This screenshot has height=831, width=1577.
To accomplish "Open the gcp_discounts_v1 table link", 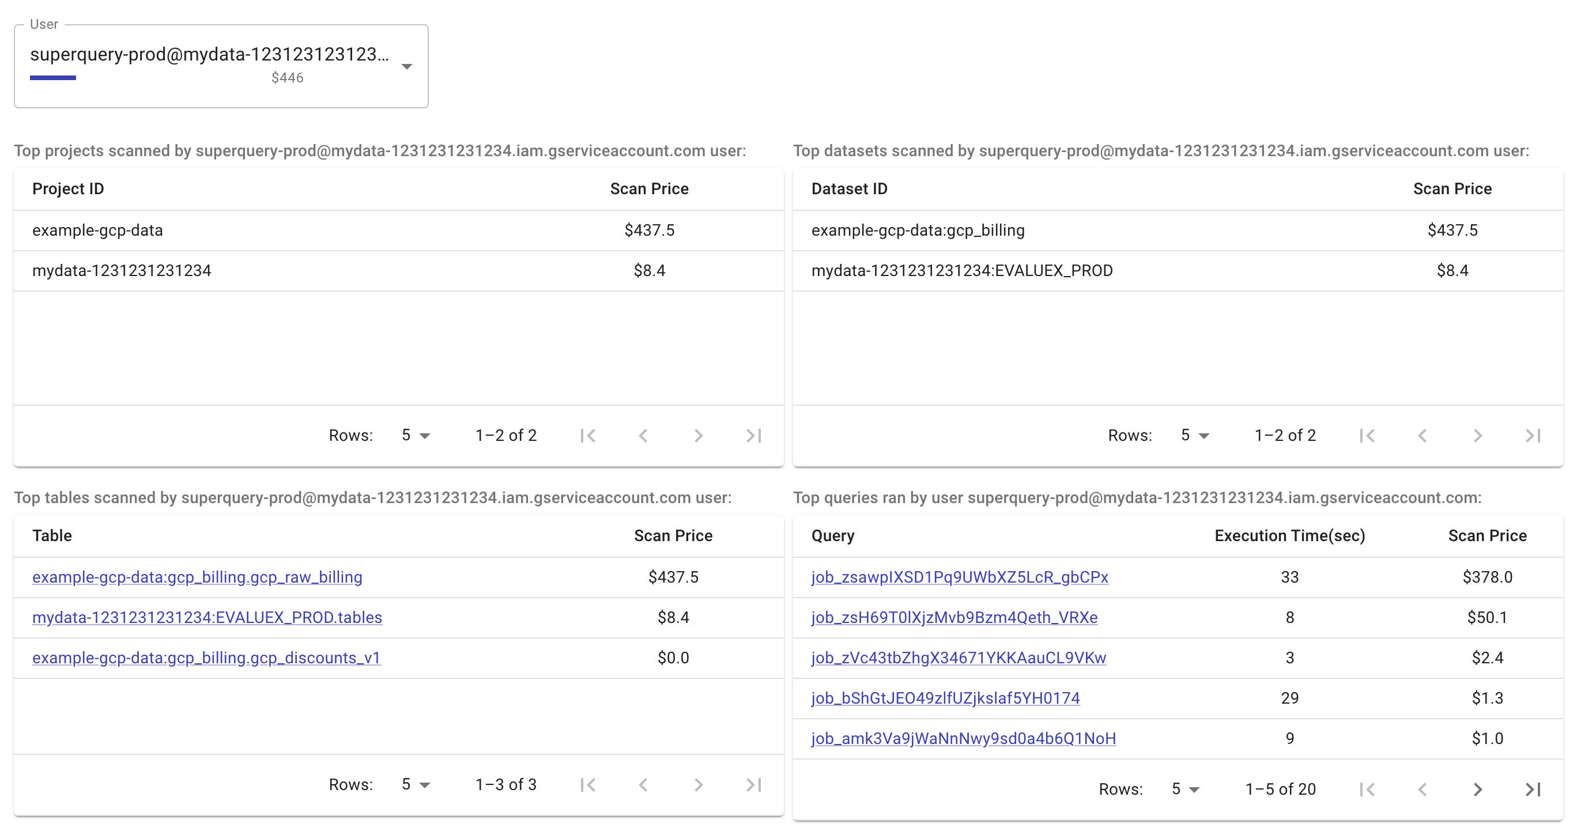I will point(206,658).
